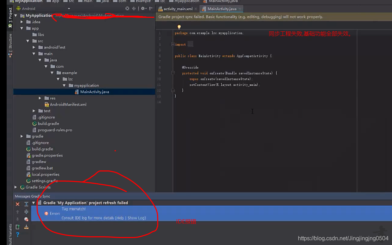The height and width of the screenshot is (245, 392).
Task: Place cursor on the setContentView line
Action: click(x=224, y=85)
